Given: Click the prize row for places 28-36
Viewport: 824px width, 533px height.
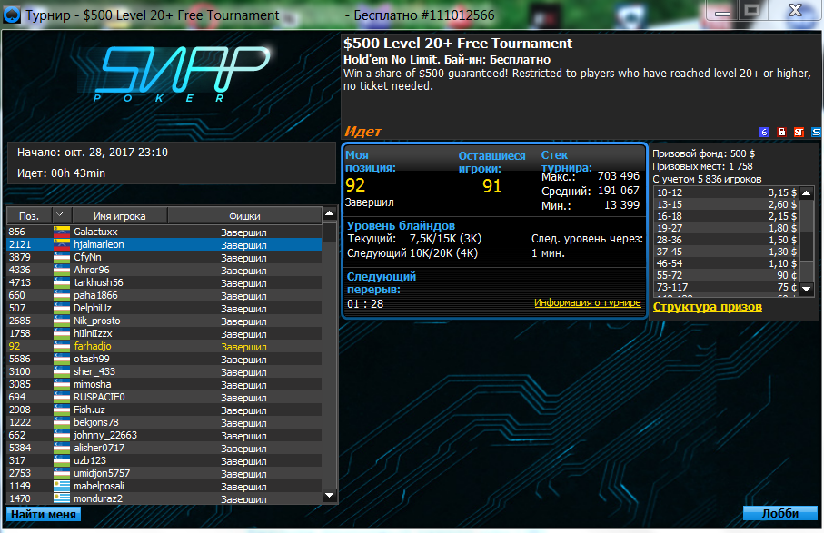Looking at the screenshot, I should (727, 240).
